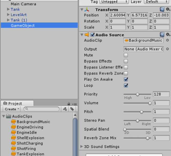Collapse the AudioClips folder arrow

pos(3,116)
